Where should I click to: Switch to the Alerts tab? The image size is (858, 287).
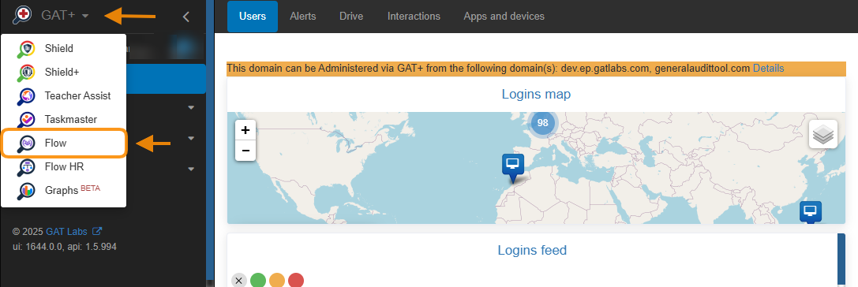(302, 17)
